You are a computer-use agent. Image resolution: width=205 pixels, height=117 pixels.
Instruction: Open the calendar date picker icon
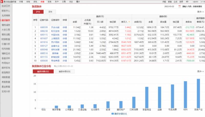pyautogui.click(x=180, y=6)
